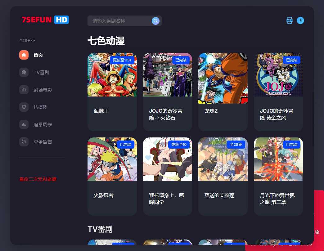Click the 火影忍者 title link
This screenshot has height=251, width=324.
[103, 195]
